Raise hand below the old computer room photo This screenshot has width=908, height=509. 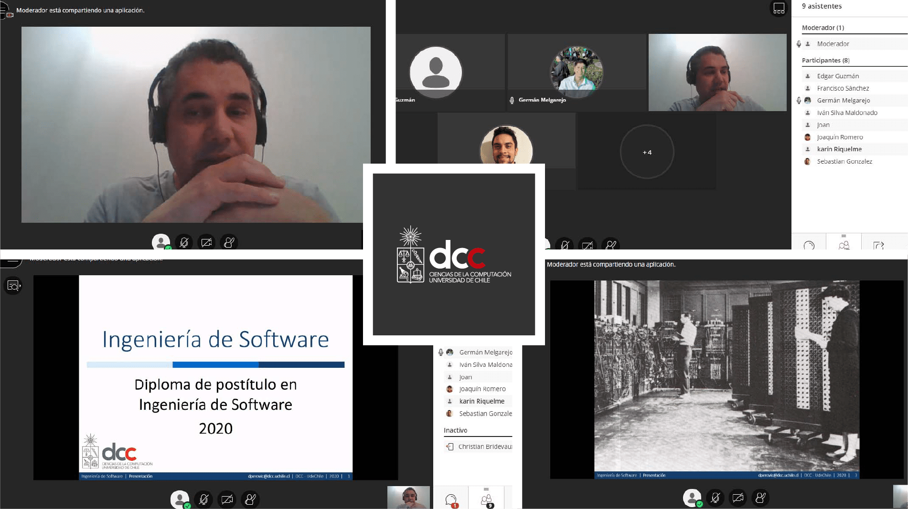[x=760, y=498]
